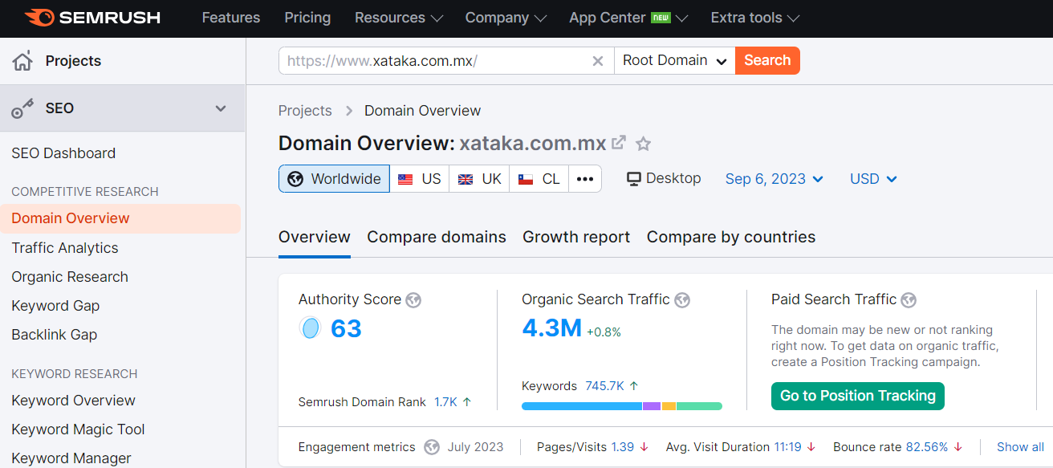
Task: Open the Features menu item
Action: pos(232,18)
